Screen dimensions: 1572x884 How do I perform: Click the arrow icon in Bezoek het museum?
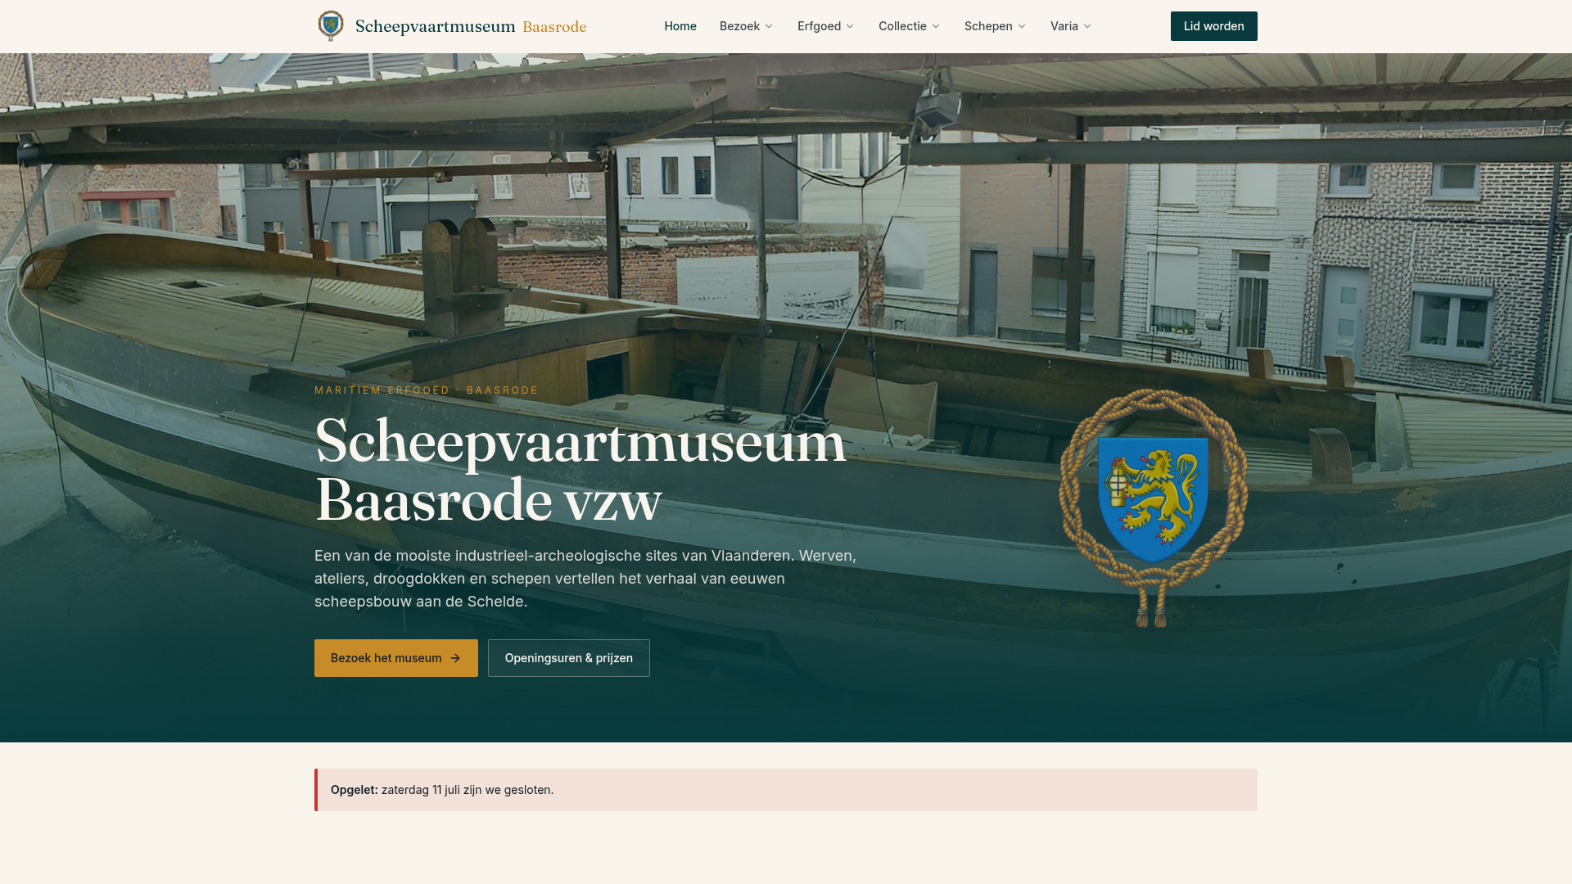[456, 658]
